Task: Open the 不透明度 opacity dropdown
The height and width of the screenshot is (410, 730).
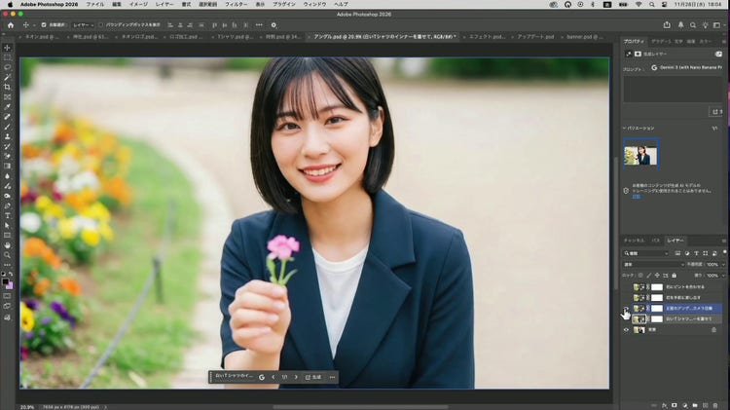Action: pos(721,264)
